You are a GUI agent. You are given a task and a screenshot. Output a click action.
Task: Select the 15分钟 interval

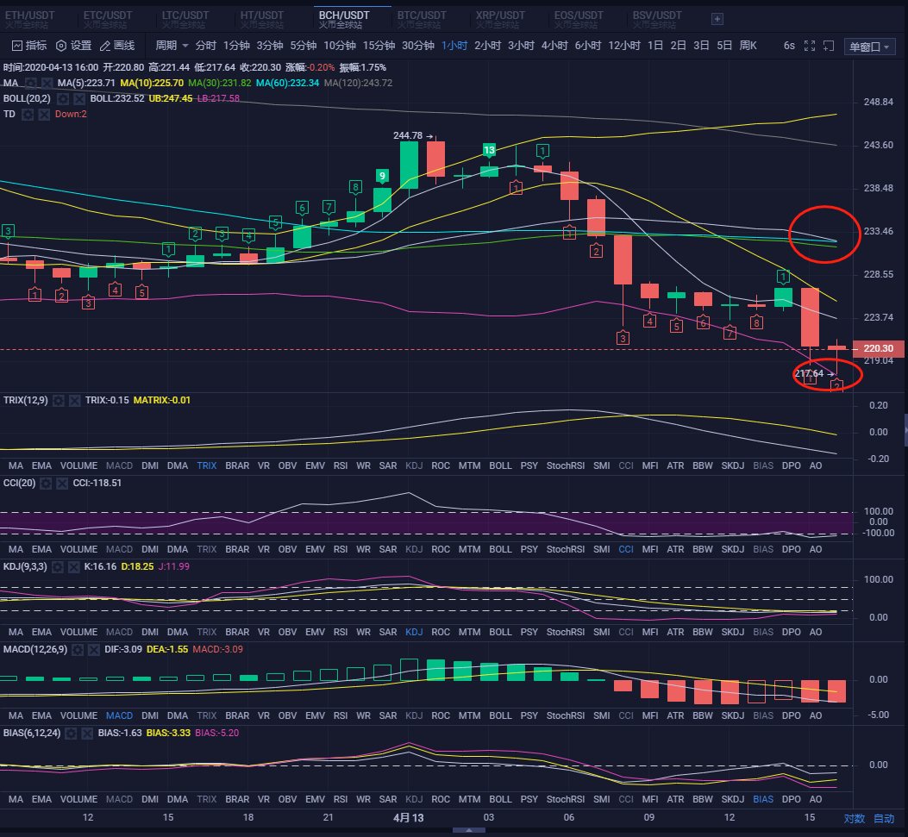pyautogui.click(x=379, y=45)
